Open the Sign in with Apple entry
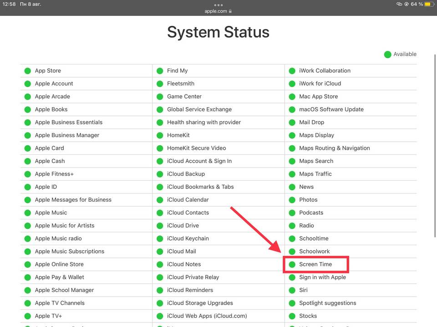This screenshot has width=437, height=327. [x=322, y=277]
